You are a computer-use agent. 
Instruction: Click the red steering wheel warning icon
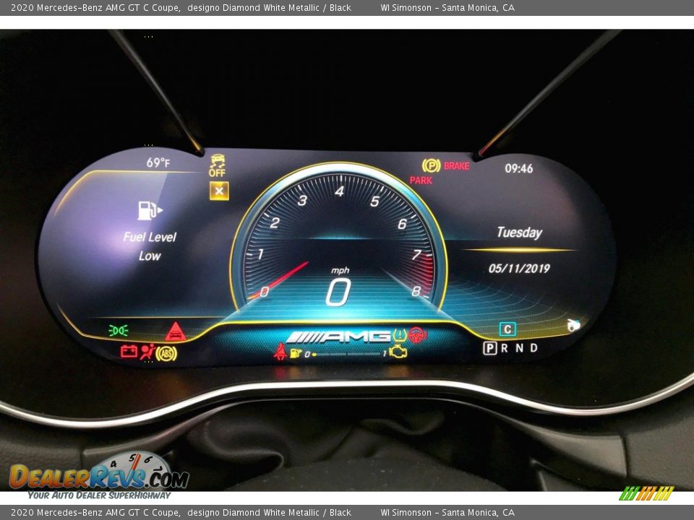417,335
